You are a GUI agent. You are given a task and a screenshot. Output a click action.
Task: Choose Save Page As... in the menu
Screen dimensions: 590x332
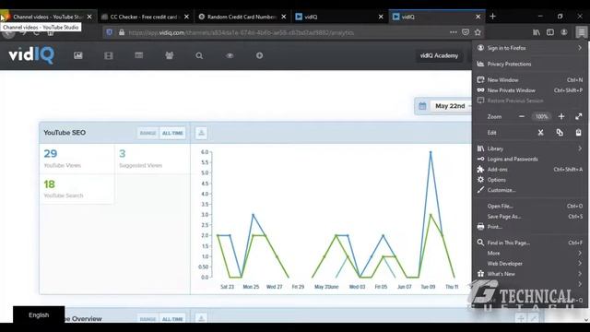[x=529, y=217]
